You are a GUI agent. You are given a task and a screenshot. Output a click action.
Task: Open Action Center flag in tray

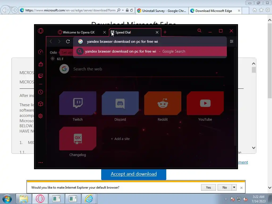point(232,199)
